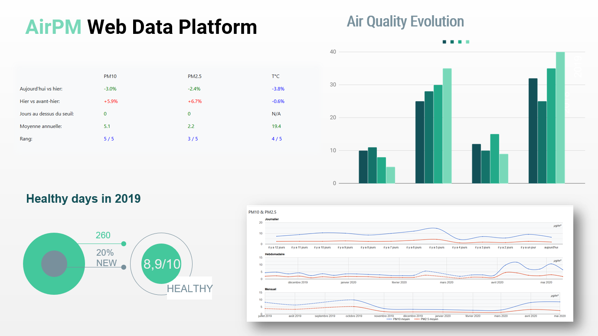Viewport: 598px width, 336px height.
Task: Click the "-3.0%" PM10 value
Action: tap(110, 89)
